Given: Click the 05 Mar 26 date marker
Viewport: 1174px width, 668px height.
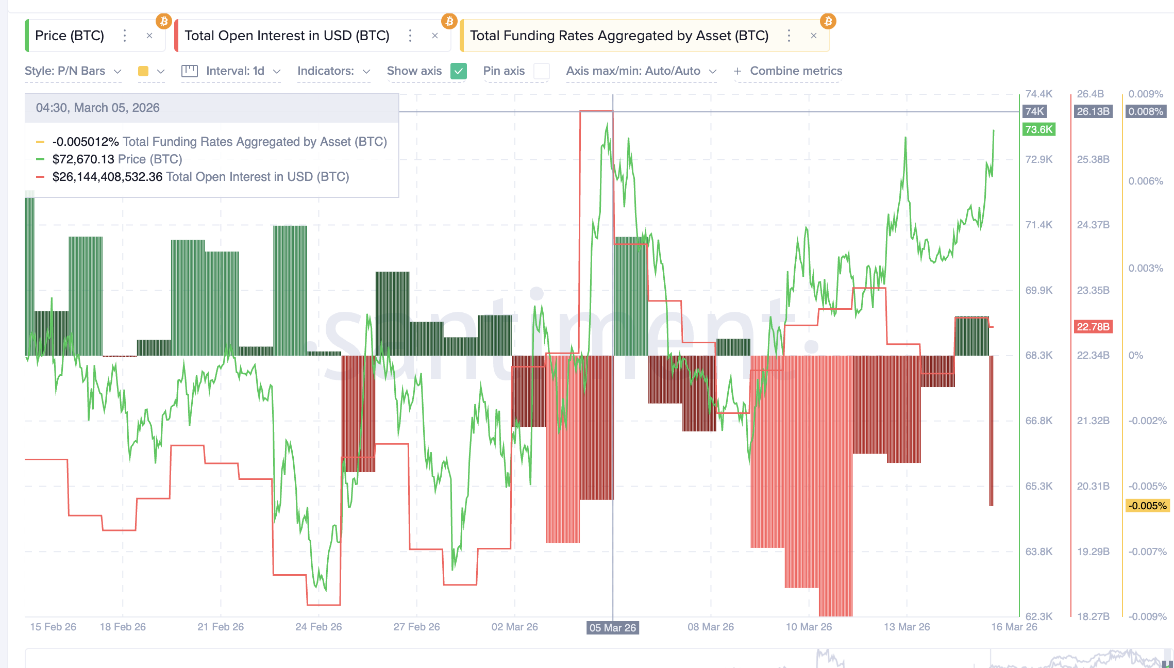Looking at the screenshot, I should pos(612,628).
